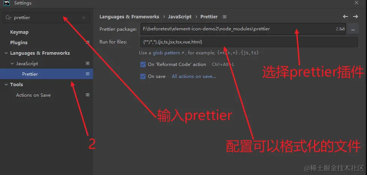The width and height of the screenshot is (367, 175).
Task: Click the search magnifier icon in settings search
Action: click(8, 18)
